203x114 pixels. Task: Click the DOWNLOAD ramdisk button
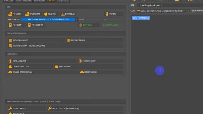point(68,14)
